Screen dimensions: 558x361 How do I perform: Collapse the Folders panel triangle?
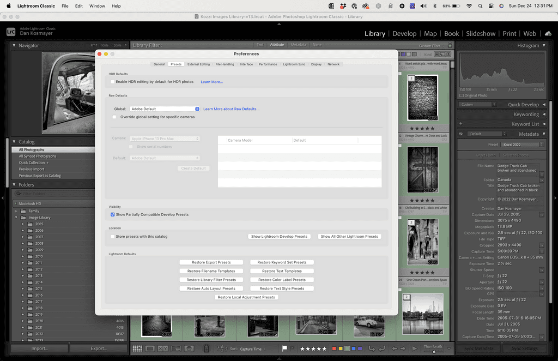[14, 185]
